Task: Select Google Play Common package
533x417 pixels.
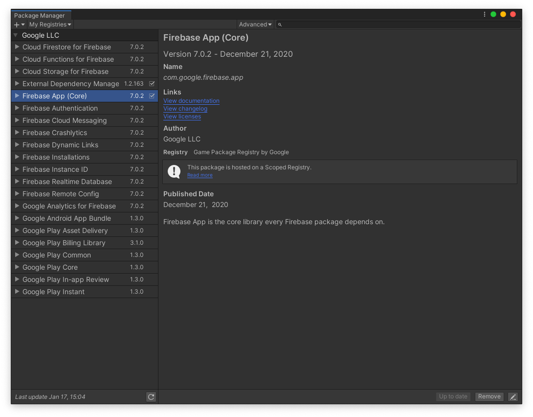Action: coord(84,255)
